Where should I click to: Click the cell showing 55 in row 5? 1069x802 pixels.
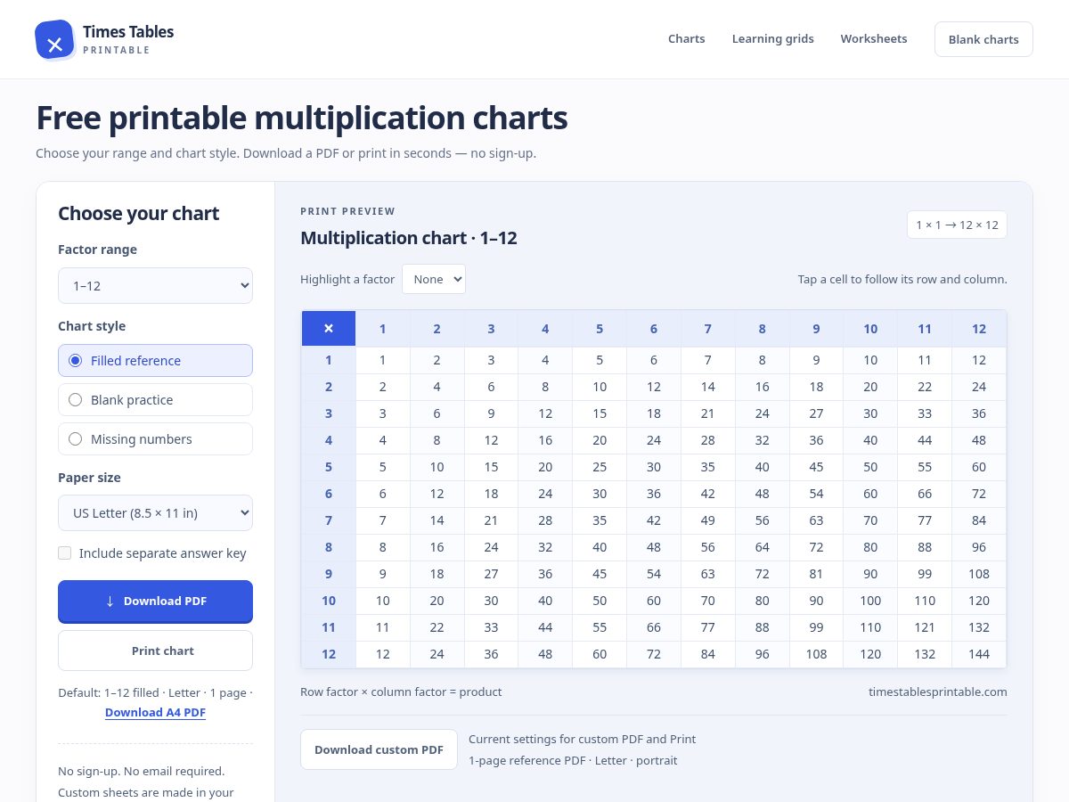coord(925,467)
